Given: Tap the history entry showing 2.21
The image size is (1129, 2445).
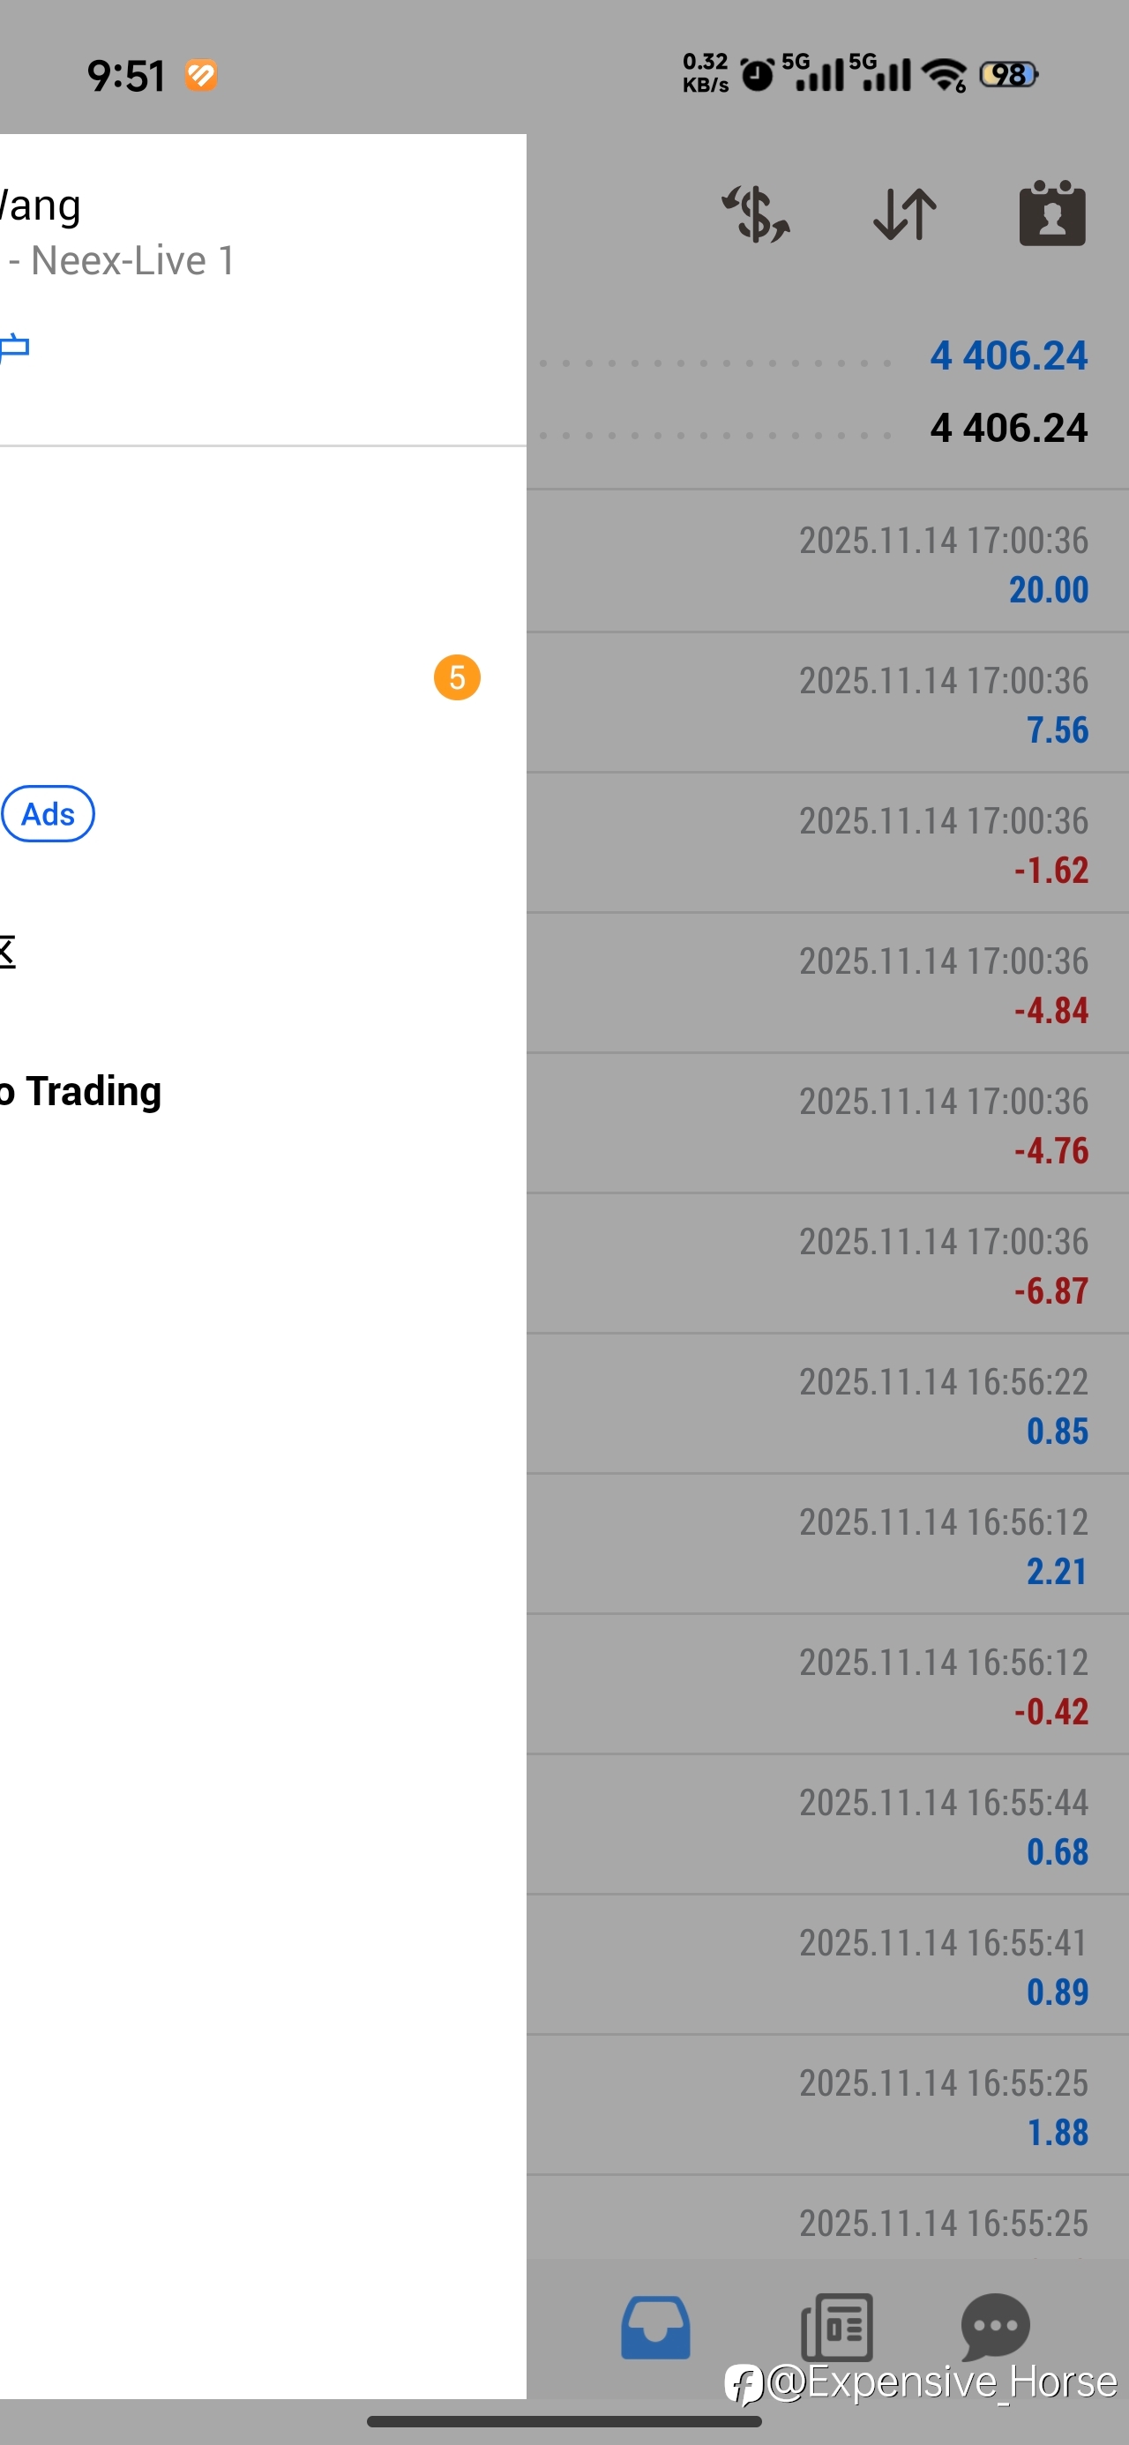Looking at the screenshot, I should pyautogui.click(x=826, y=1546).
